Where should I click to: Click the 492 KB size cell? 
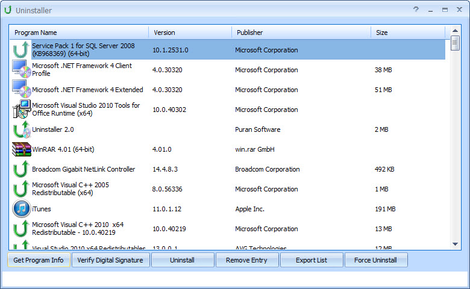(384, 169)
